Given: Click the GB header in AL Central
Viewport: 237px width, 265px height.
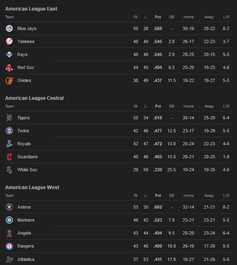Looking at the screenshot, I should [x=171, y=106].
